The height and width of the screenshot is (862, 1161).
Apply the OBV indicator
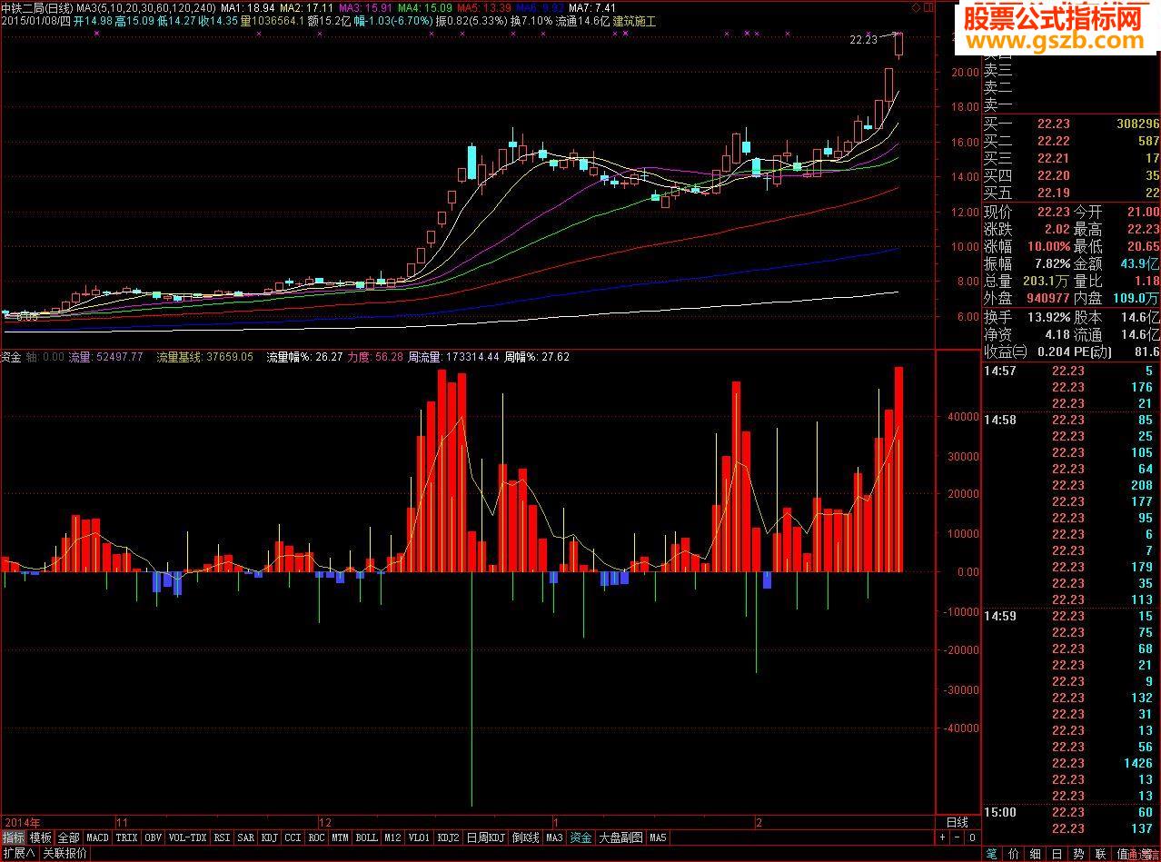(153, 837)
